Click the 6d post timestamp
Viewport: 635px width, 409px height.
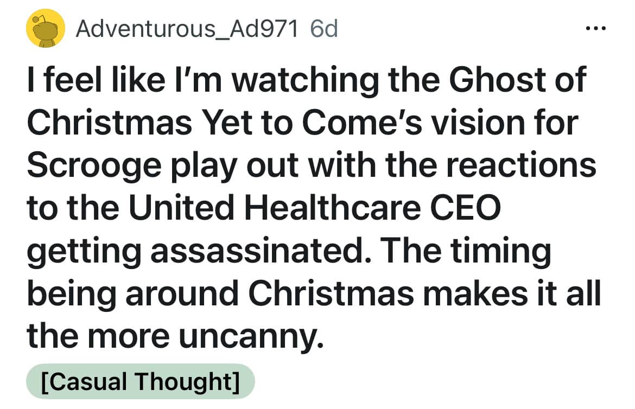pyautogui.click(x=324, y=29)
